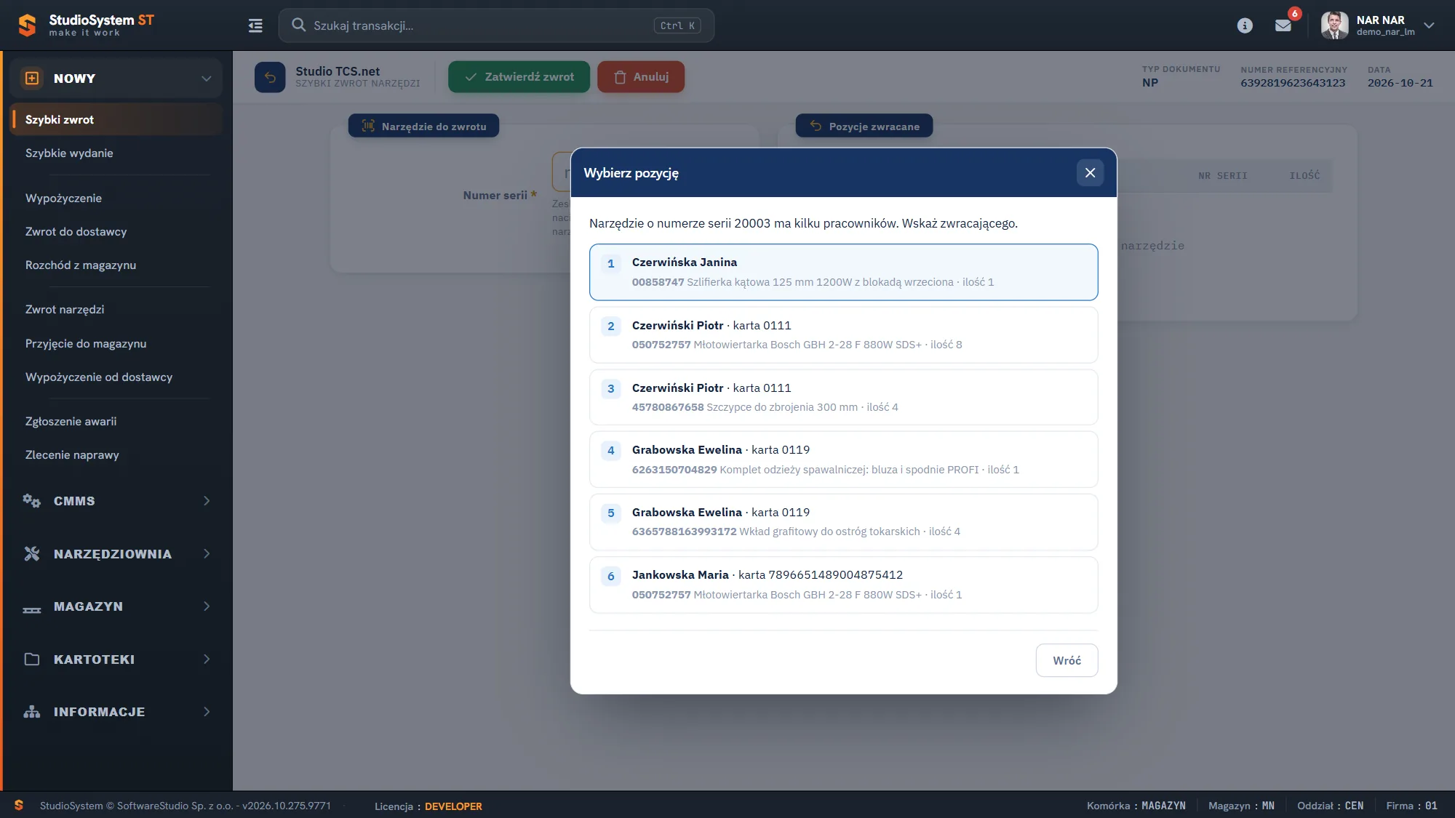
Task: Click the Wróć button in the dialog
Action: [x=1067, y=660]
